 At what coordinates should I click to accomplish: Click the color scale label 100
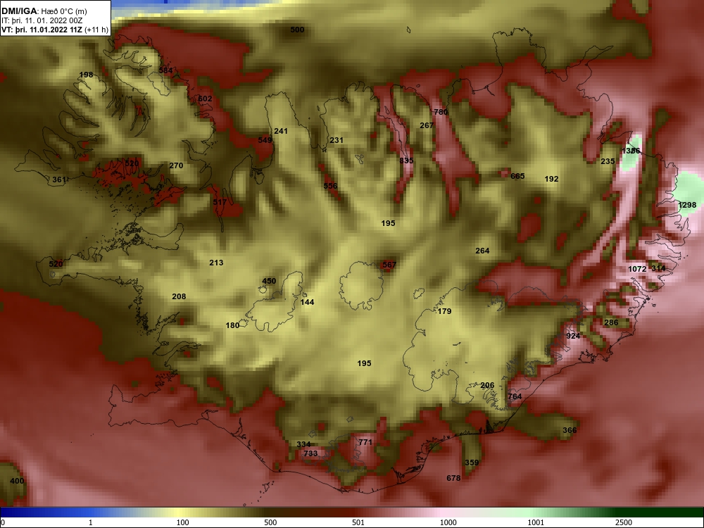point(182,522)
